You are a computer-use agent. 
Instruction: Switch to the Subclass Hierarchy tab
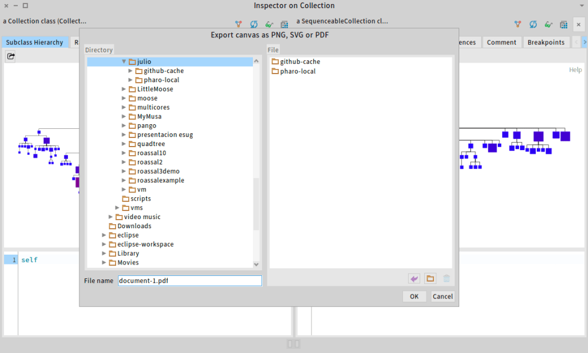(x=34, y=43)
